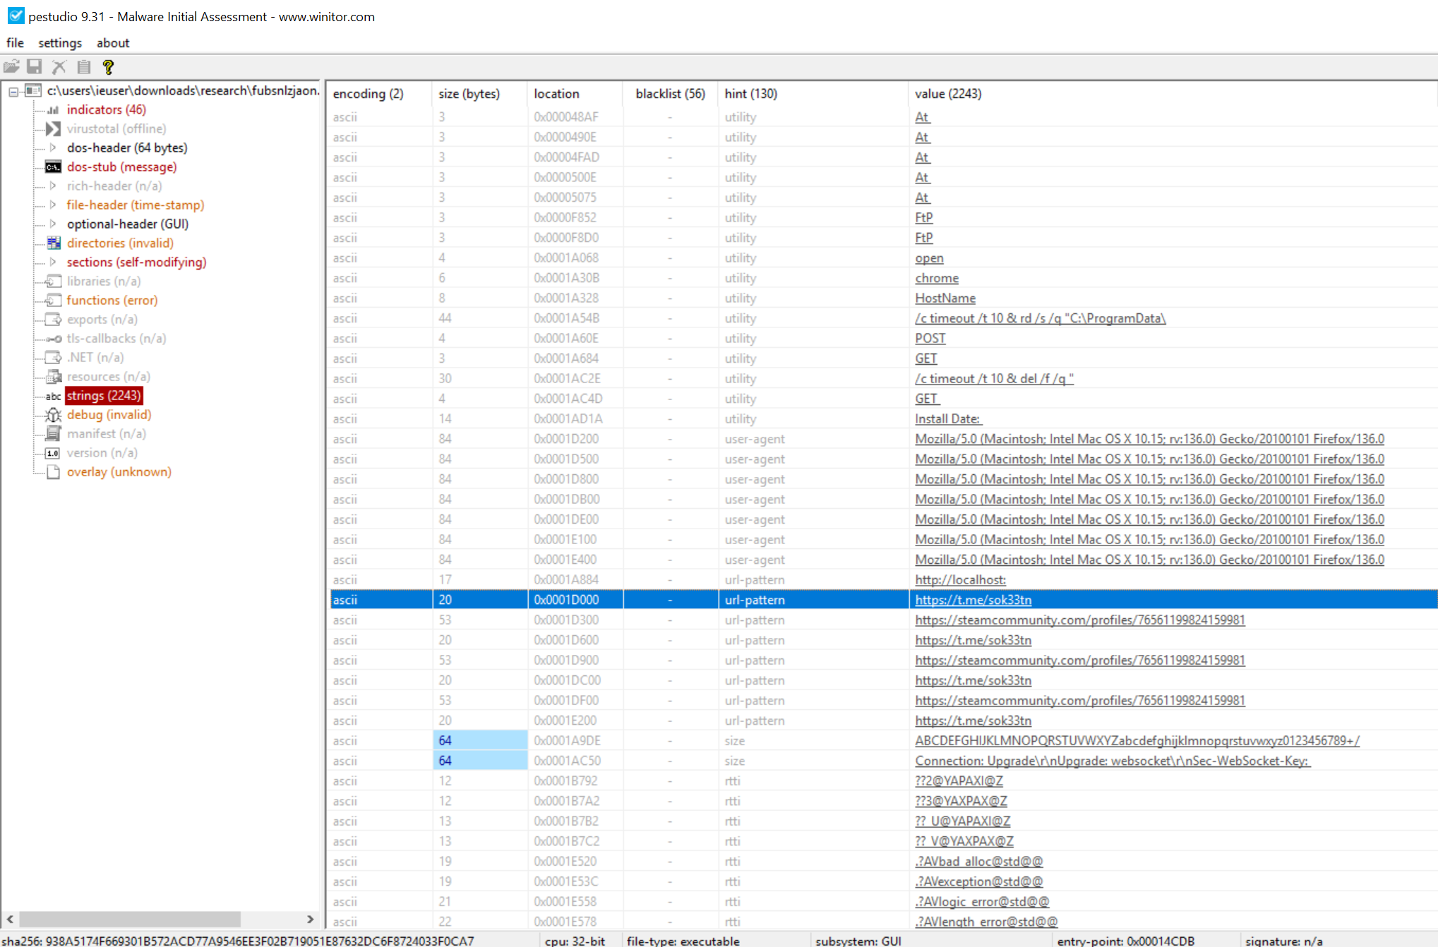This screenshot has width=1438, height=947.
Task: Click the tree scrollbar left arrow
Action: point(10,919)
